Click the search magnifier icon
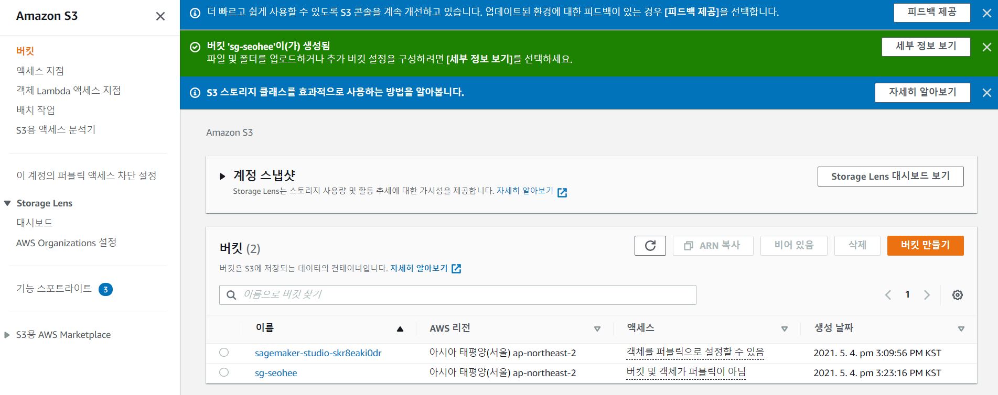Screen dimensions: 998x395 [231, 295]
